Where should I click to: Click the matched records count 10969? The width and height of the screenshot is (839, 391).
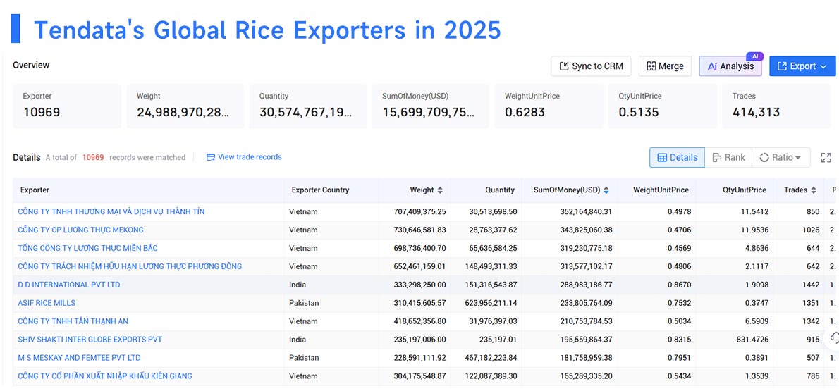pyautogui.click(x=93, y=157)
